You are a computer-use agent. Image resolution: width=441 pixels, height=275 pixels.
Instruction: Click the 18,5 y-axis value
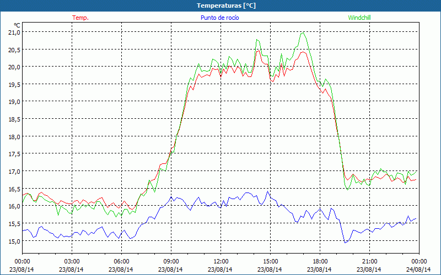click(x=14, y=119)
